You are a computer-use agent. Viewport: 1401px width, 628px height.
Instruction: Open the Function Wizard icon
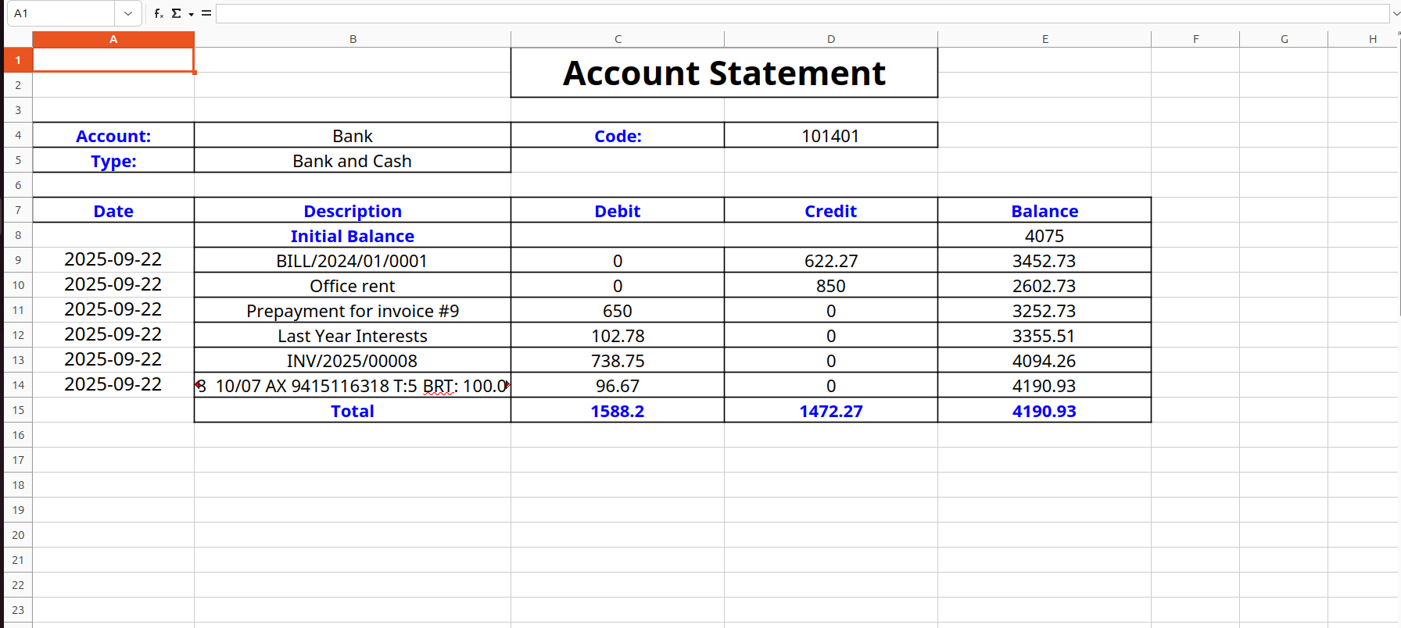tap(159, 13)
